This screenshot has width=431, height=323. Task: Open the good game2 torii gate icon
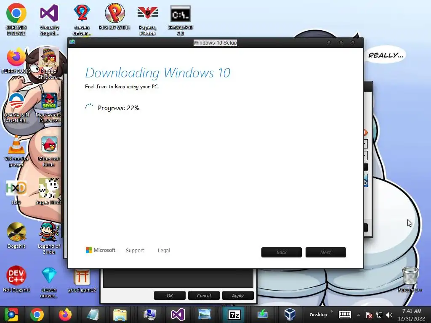(x=82, y=280)
